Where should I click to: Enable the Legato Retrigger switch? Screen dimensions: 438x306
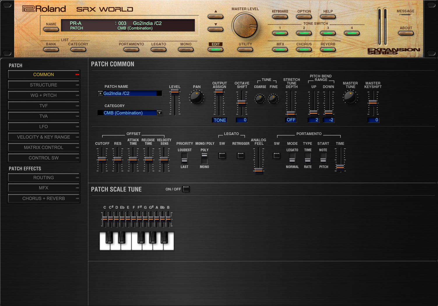coord(241,156)
